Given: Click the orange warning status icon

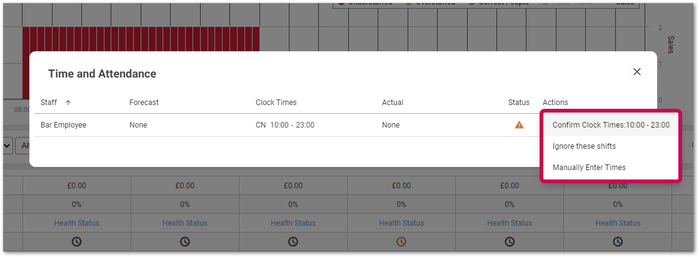Looking at the screenshot, I should [519, 125].
